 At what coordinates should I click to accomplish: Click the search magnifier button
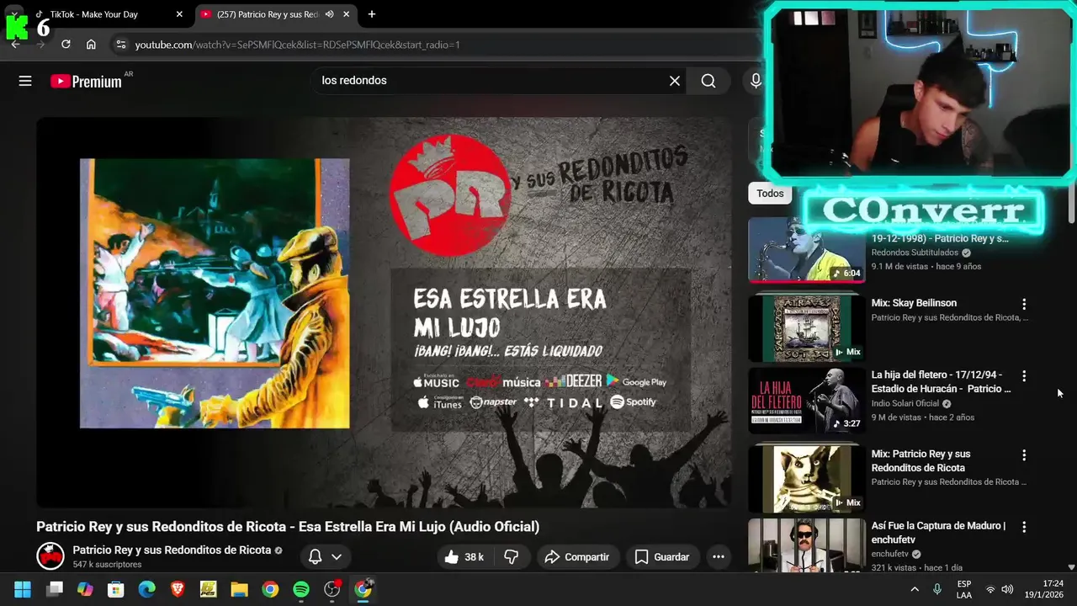click(x=708, y=81)
